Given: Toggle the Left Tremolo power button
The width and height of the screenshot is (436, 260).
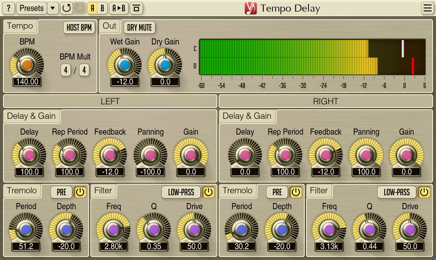Looking at the screenshot, I should click(80, 192).
